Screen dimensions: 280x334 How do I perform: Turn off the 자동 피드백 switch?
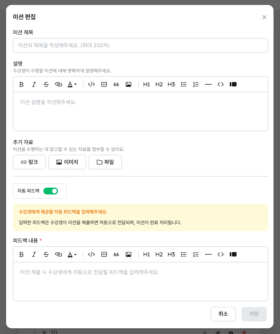(x=51, y=191)
